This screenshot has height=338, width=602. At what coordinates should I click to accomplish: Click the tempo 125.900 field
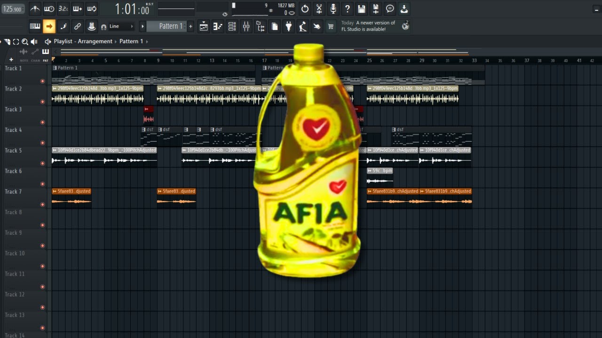tap(13, 9)
